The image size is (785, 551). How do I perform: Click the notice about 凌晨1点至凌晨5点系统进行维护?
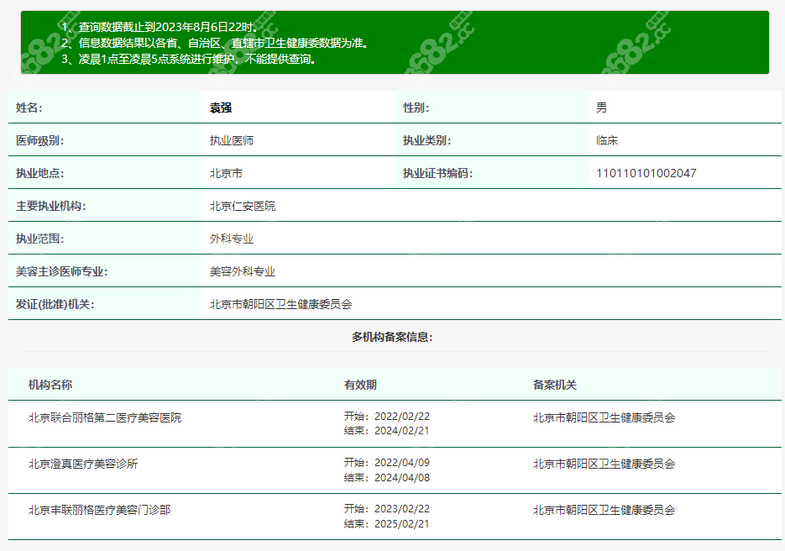tap(189, 59)
